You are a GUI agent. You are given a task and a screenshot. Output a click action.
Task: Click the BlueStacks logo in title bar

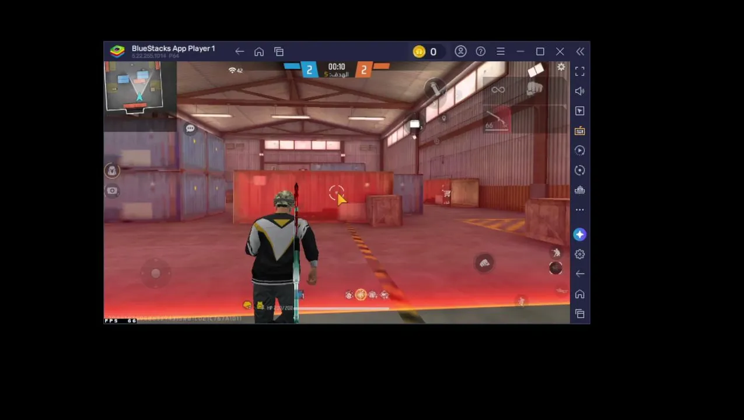pos(117,51)
